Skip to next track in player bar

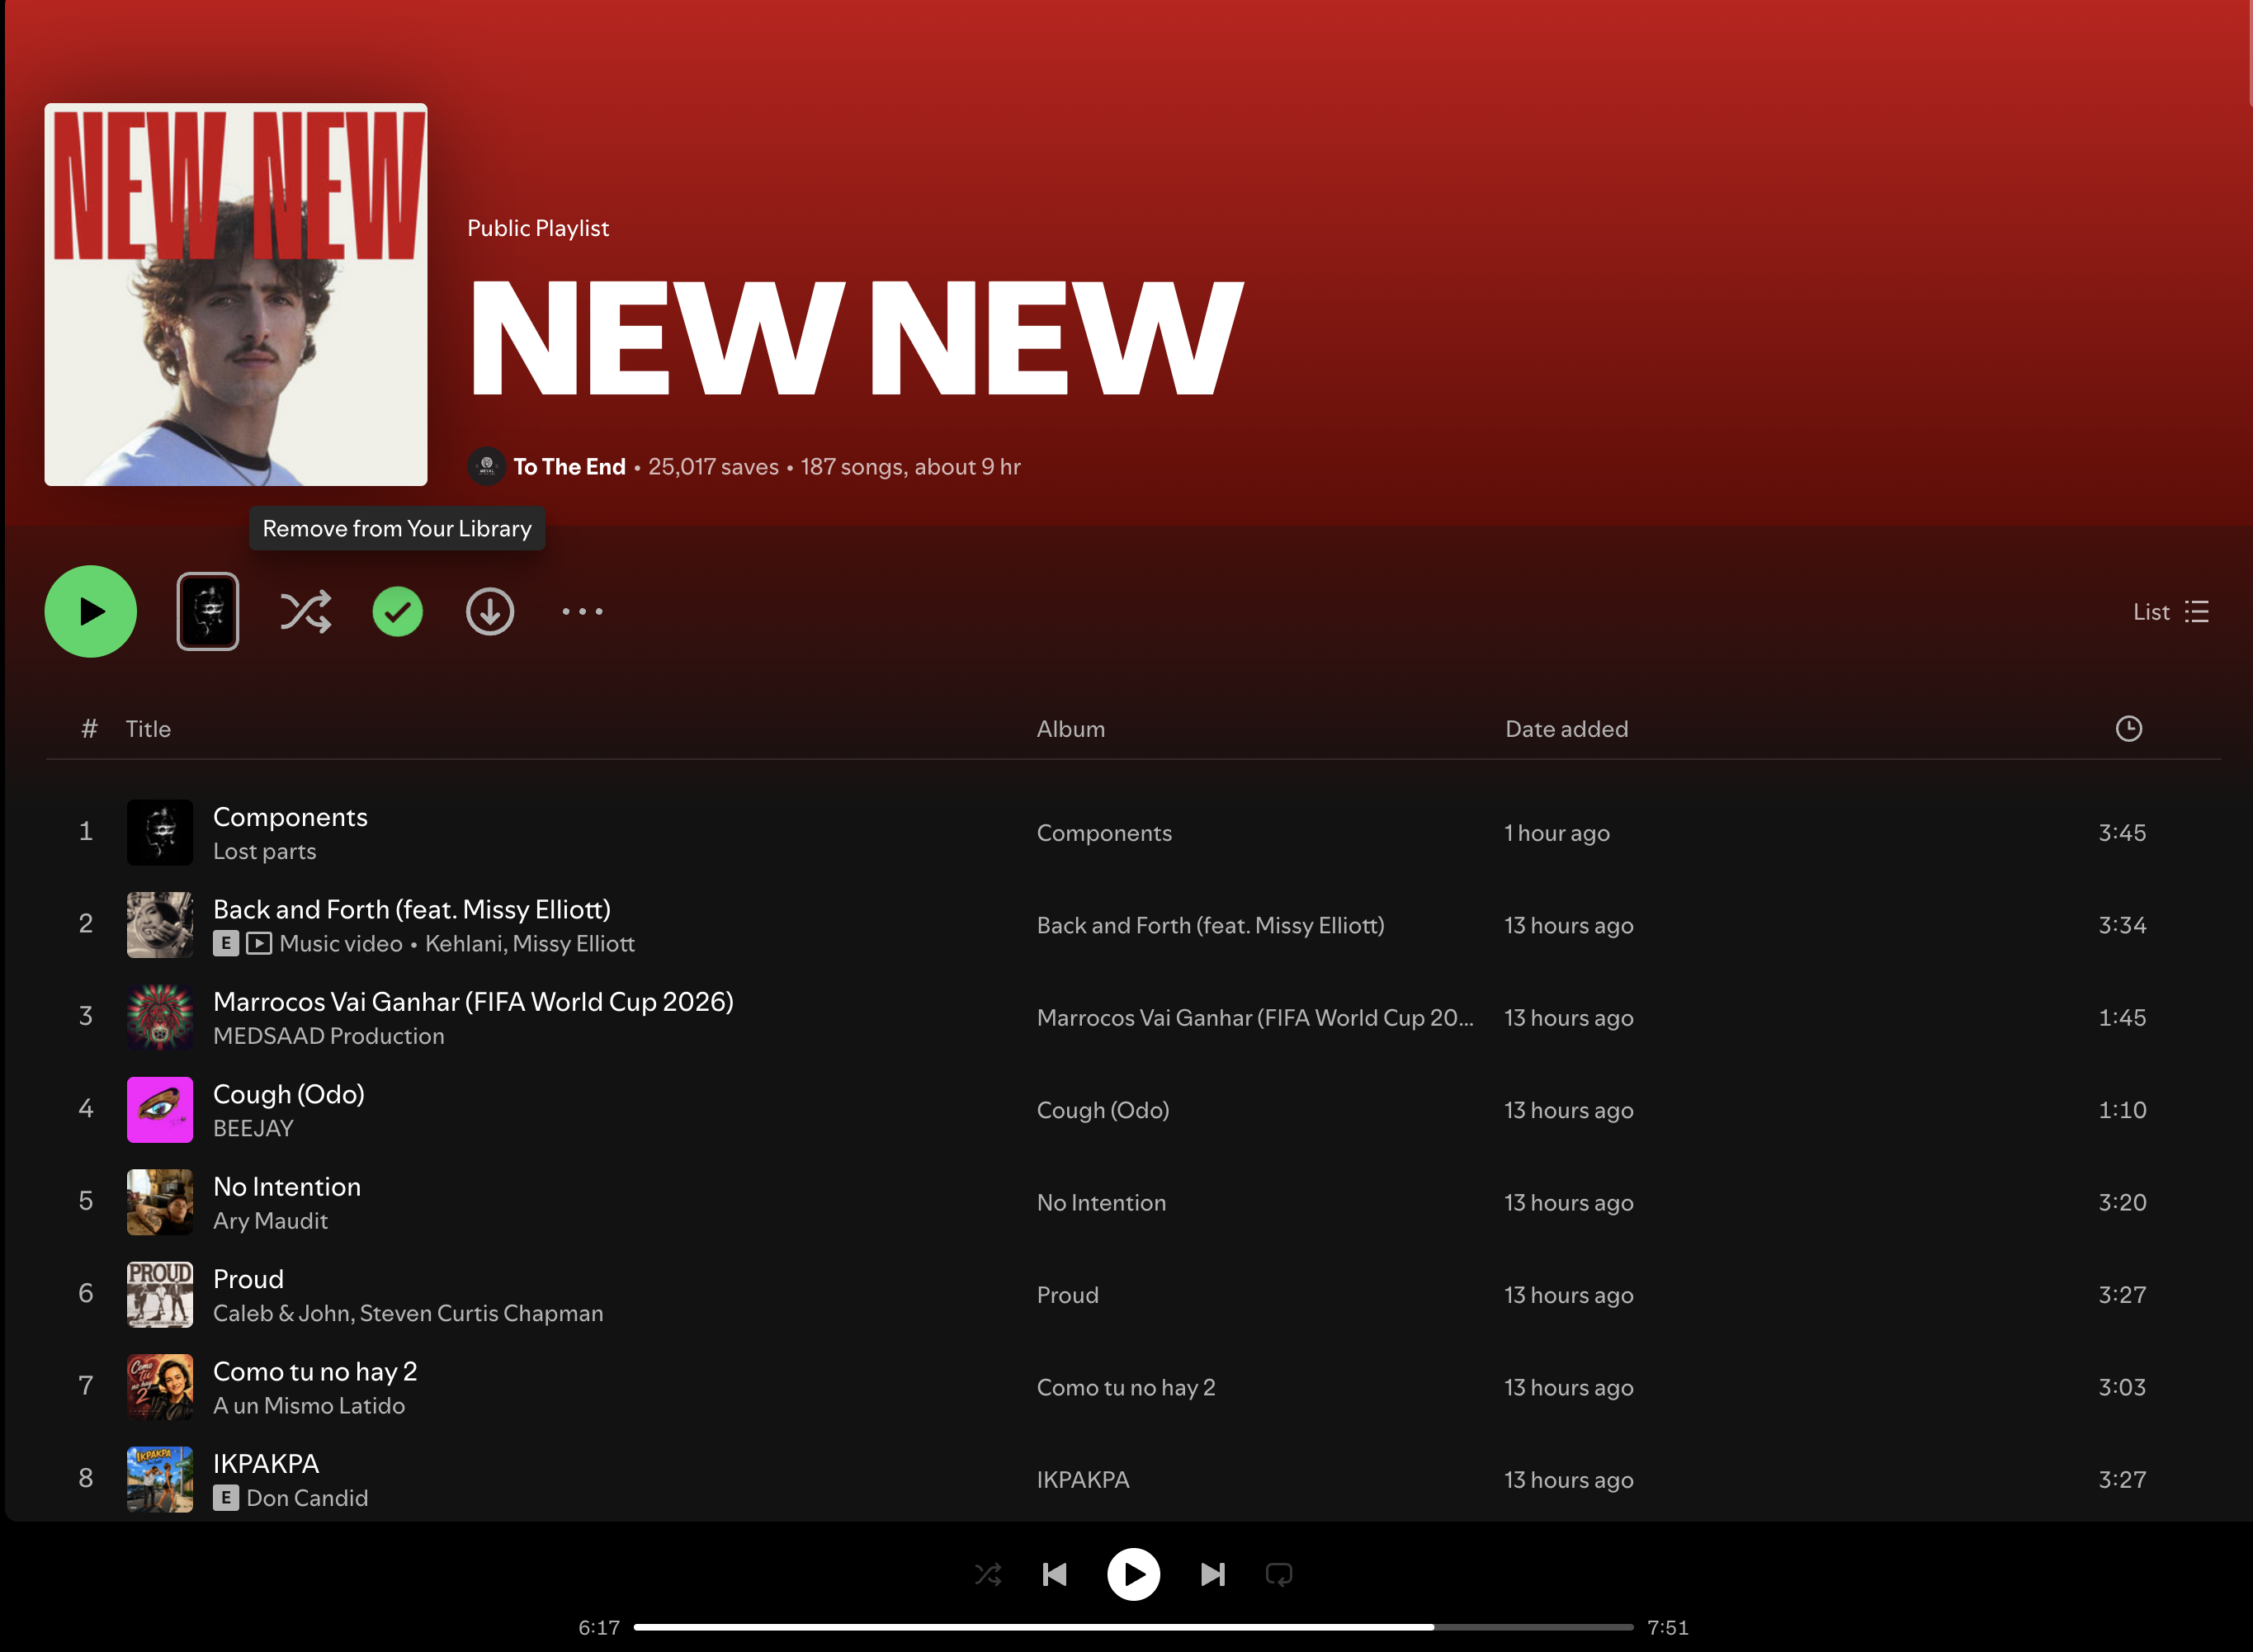click(x=1212, y=1575)
